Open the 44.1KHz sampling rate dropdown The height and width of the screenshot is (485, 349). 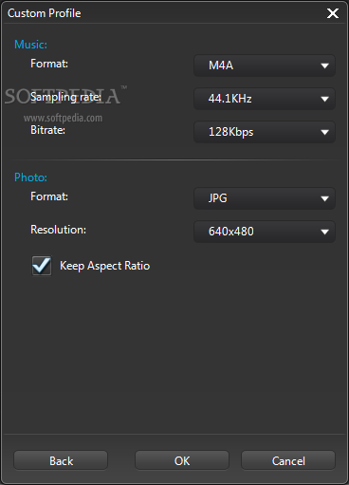click(x=265, y=99)
